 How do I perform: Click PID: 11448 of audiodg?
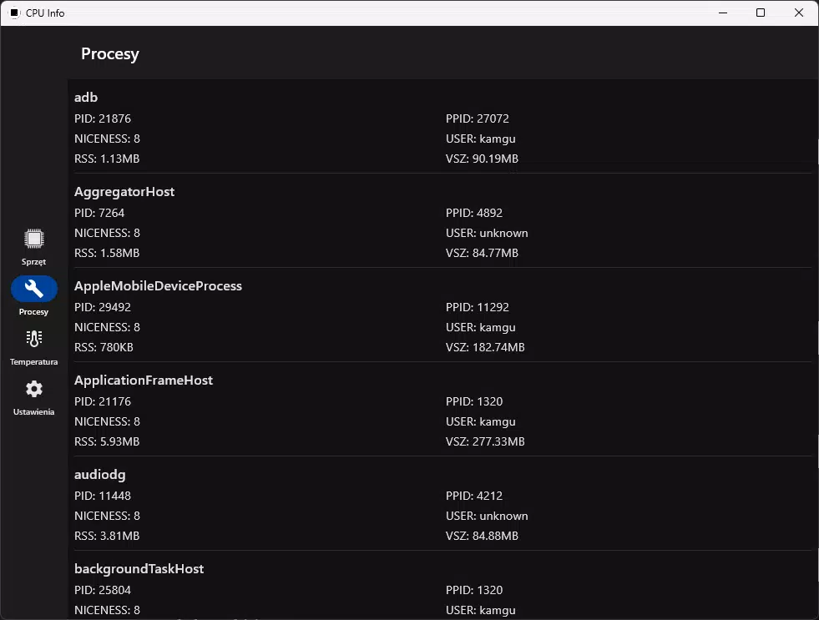click(x=103, y=496)
